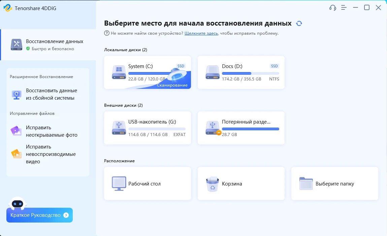This screenshot has height=236, width=387.
Task: Select Корзина location label
Action: pos(232,184)
